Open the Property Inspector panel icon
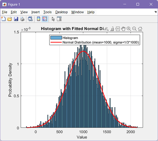 [x=59, y=19]
